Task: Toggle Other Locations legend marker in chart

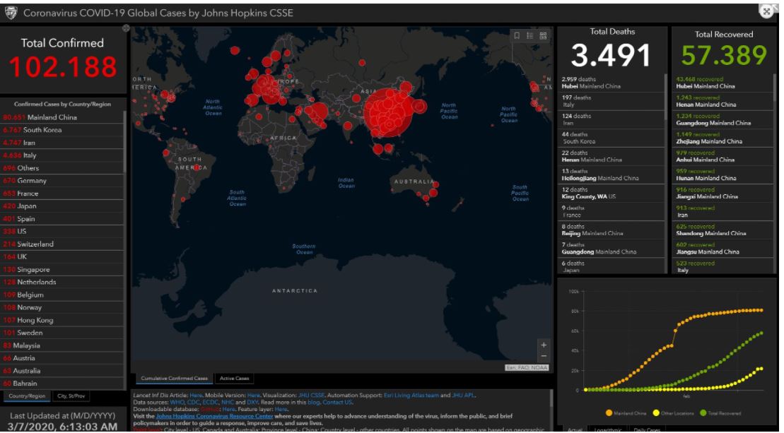Action: click(656, 413)
